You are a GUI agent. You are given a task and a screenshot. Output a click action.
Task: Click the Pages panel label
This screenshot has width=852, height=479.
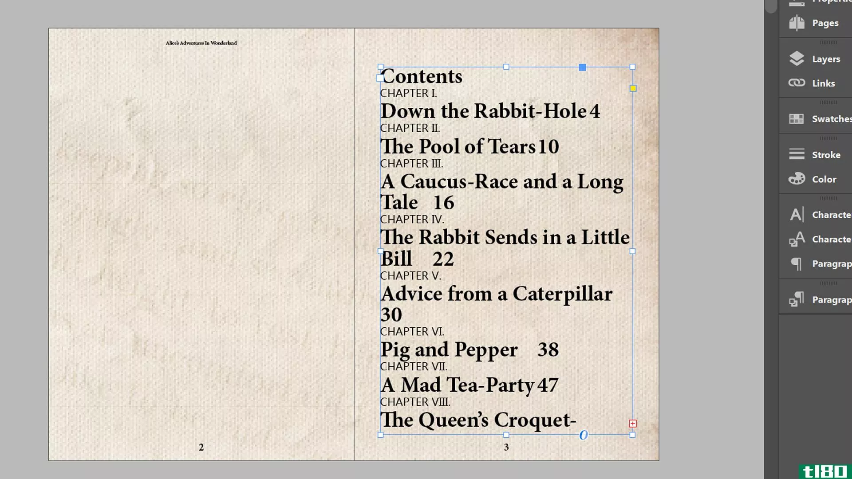coord(825,23)
